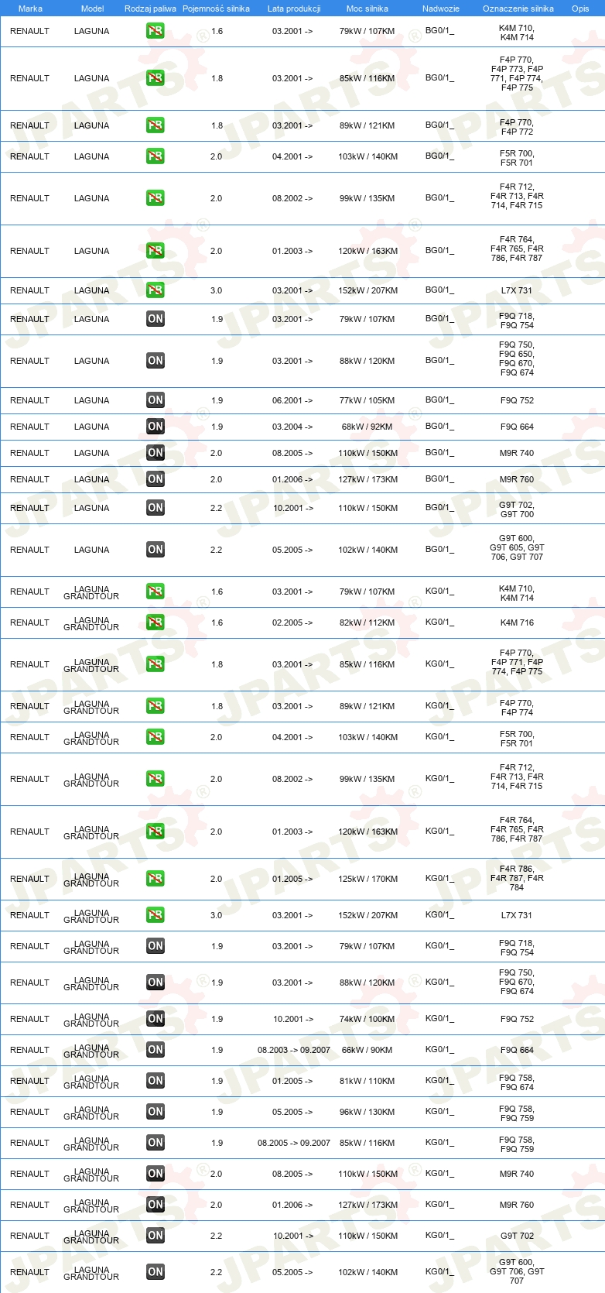Select the engine codes cell G9T 702, G9T 700
The height and width of the screenshot is (1293, 605).
point(517,509)
